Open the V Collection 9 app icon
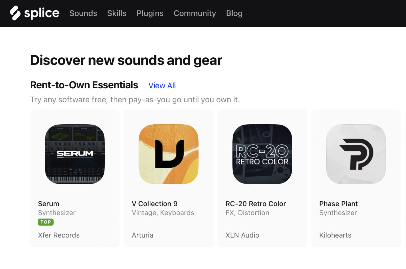 [169, 154]
